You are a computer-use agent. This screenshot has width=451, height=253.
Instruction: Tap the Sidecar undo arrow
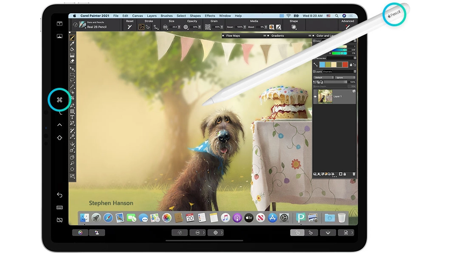(60, 195)
